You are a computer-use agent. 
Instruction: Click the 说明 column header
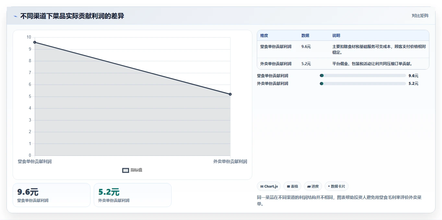point(336,36)
